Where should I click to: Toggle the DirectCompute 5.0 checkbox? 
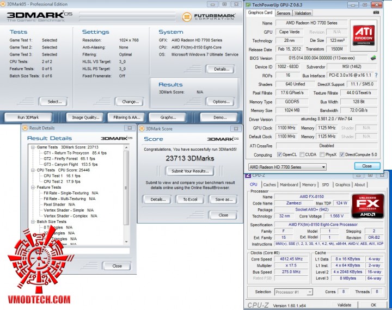click(x=342, y=154)
